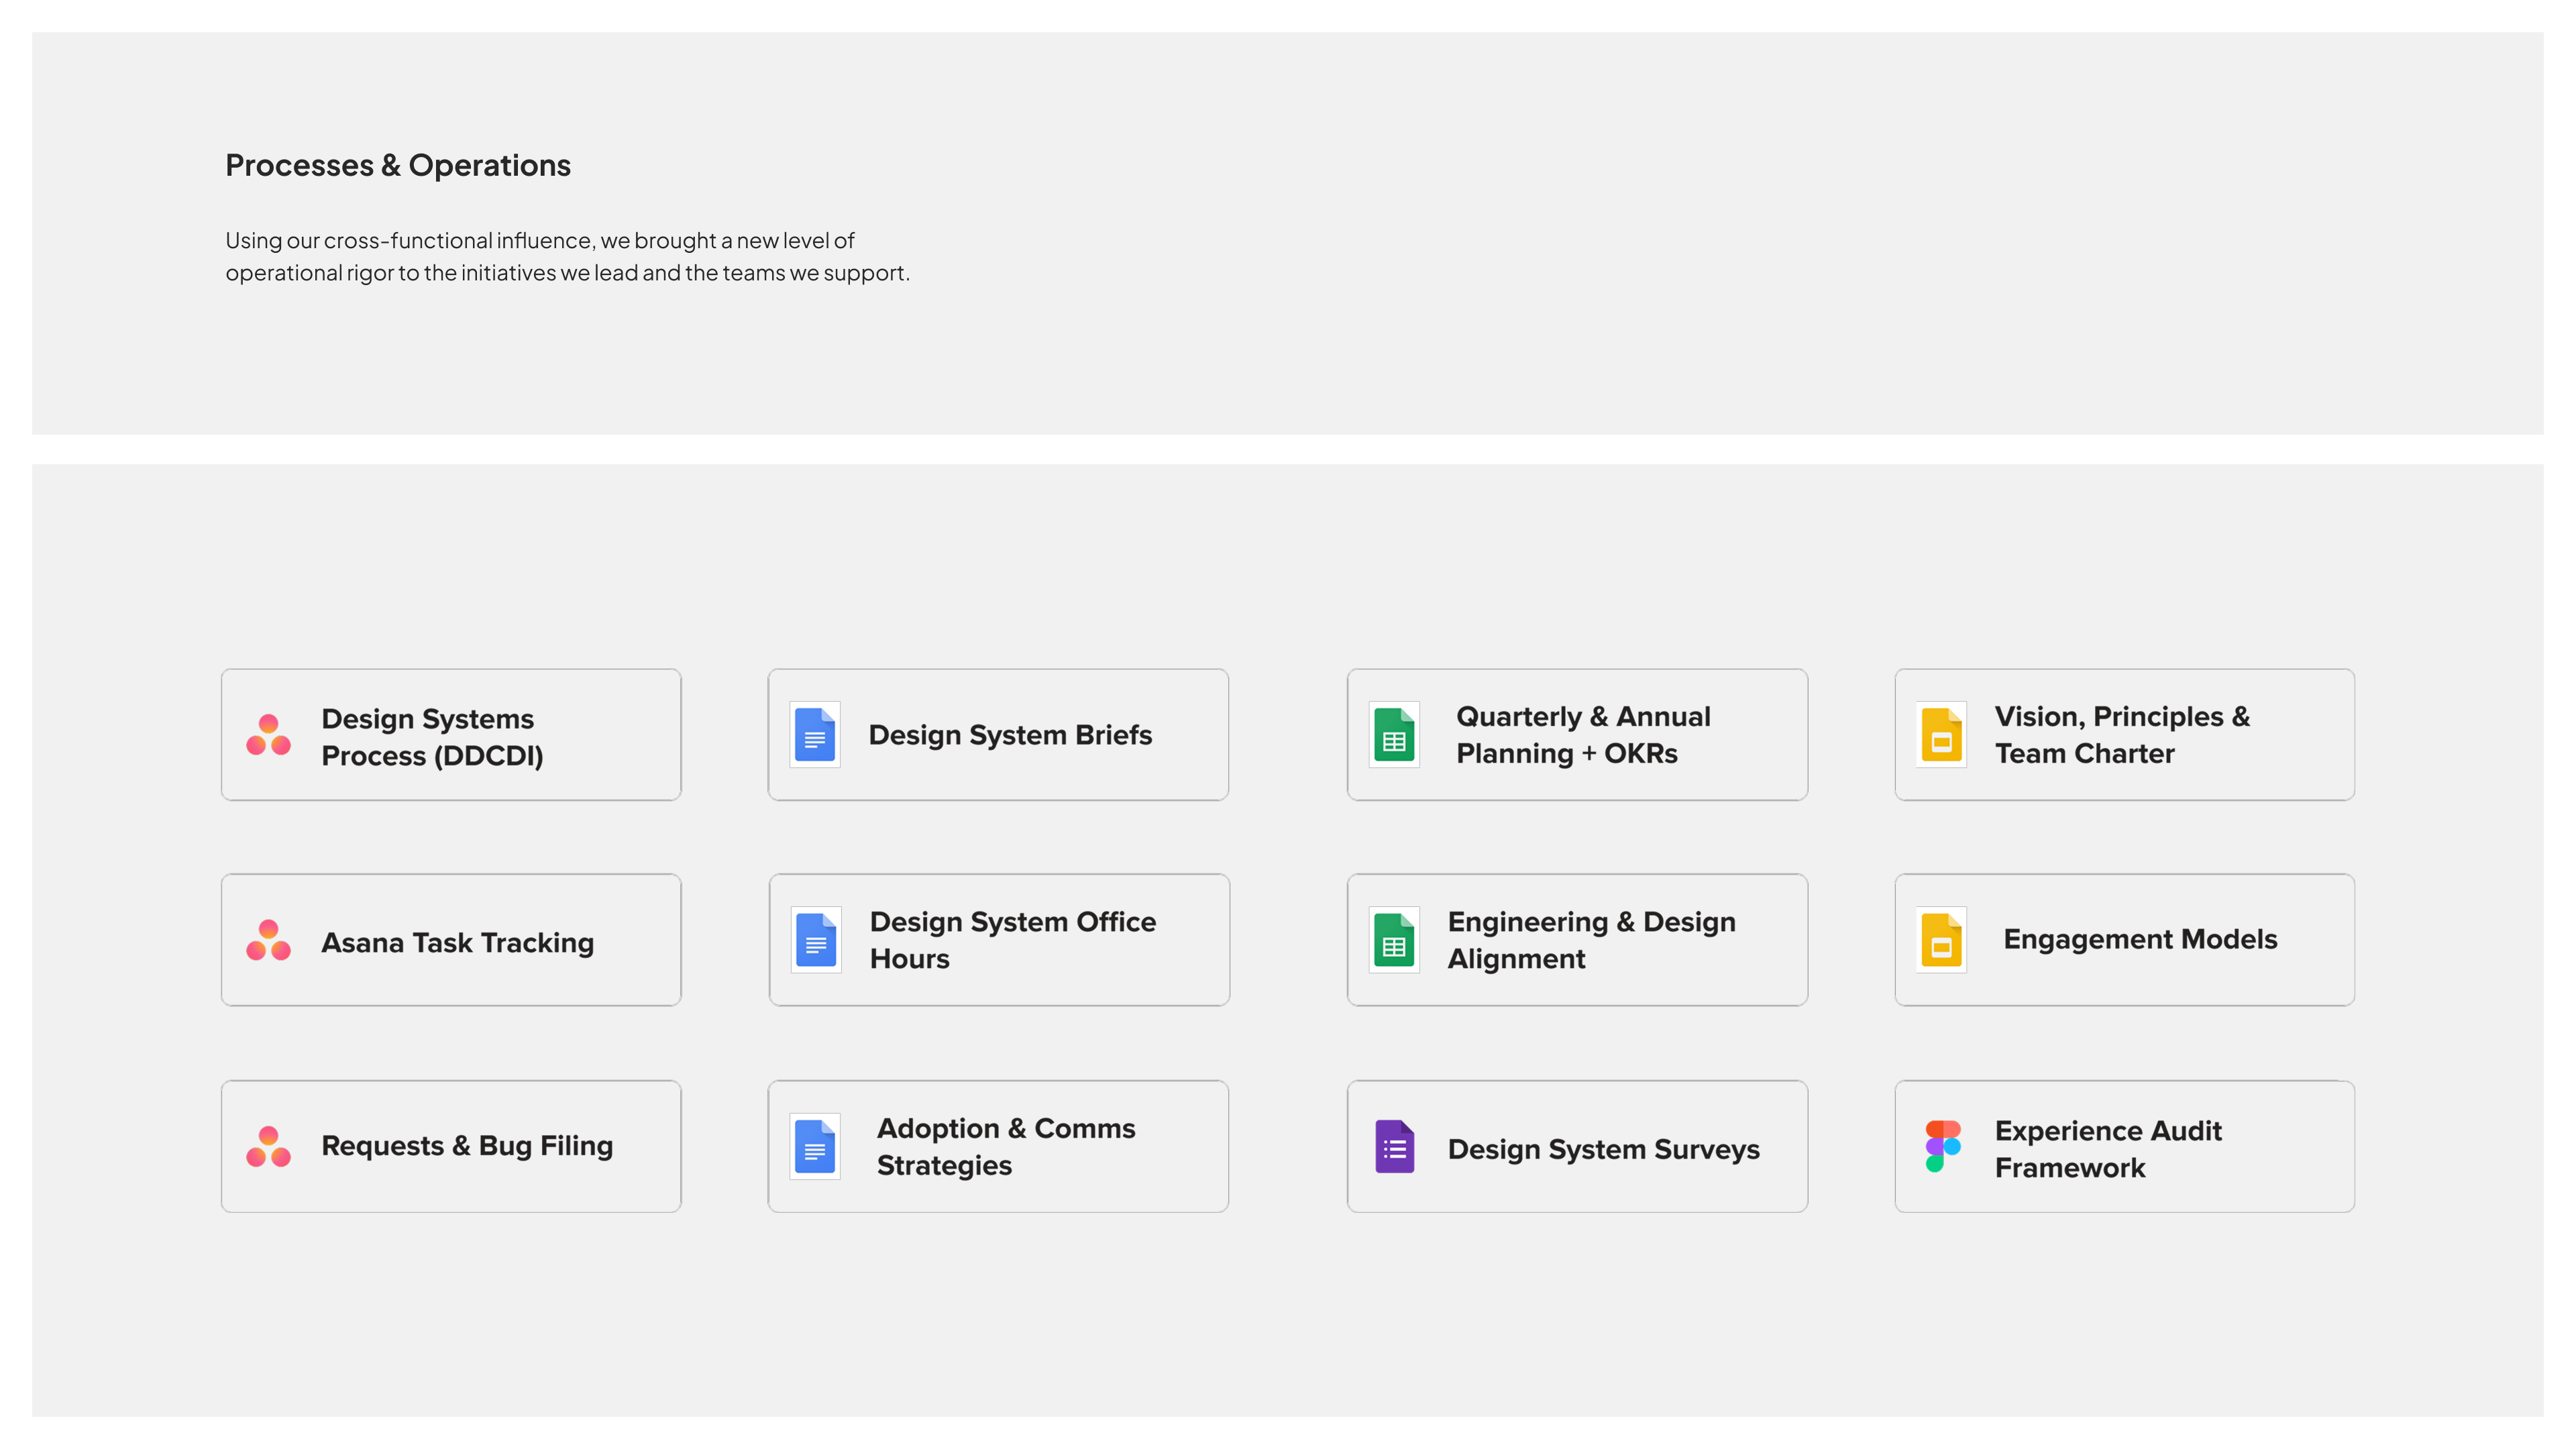2576x1449 pixels.
Task: Click the Google Docs icon for Design System Briefs
Action: click(815, 735)
